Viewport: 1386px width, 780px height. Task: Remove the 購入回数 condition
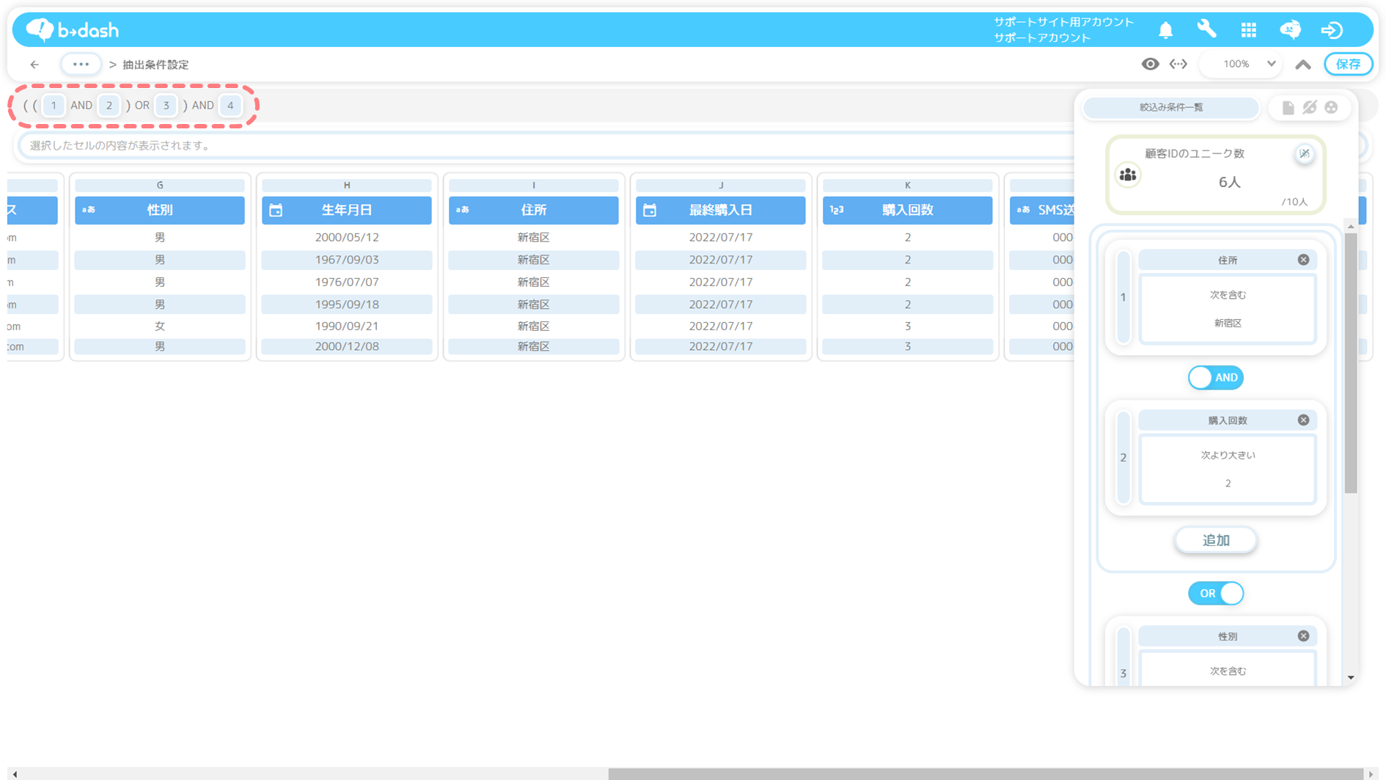[x=1303, y=420]
